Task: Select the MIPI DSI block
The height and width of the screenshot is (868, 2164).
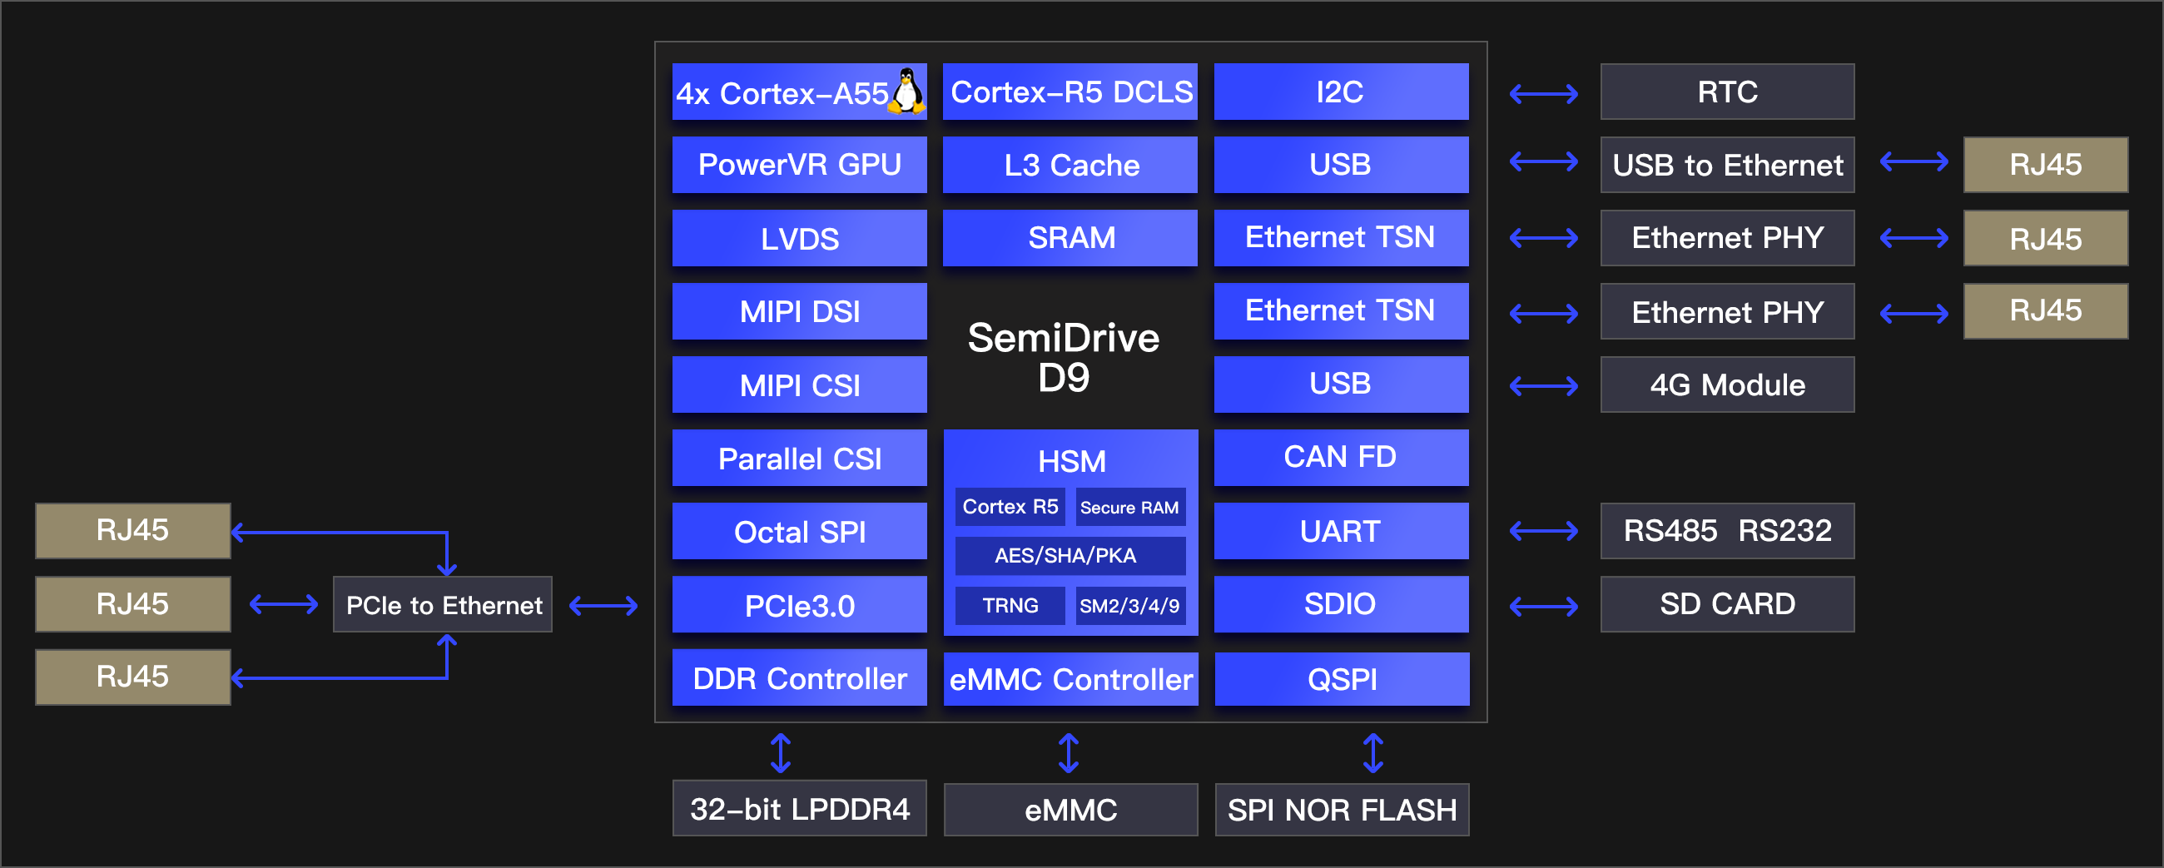Action: [x=799, y=312]
